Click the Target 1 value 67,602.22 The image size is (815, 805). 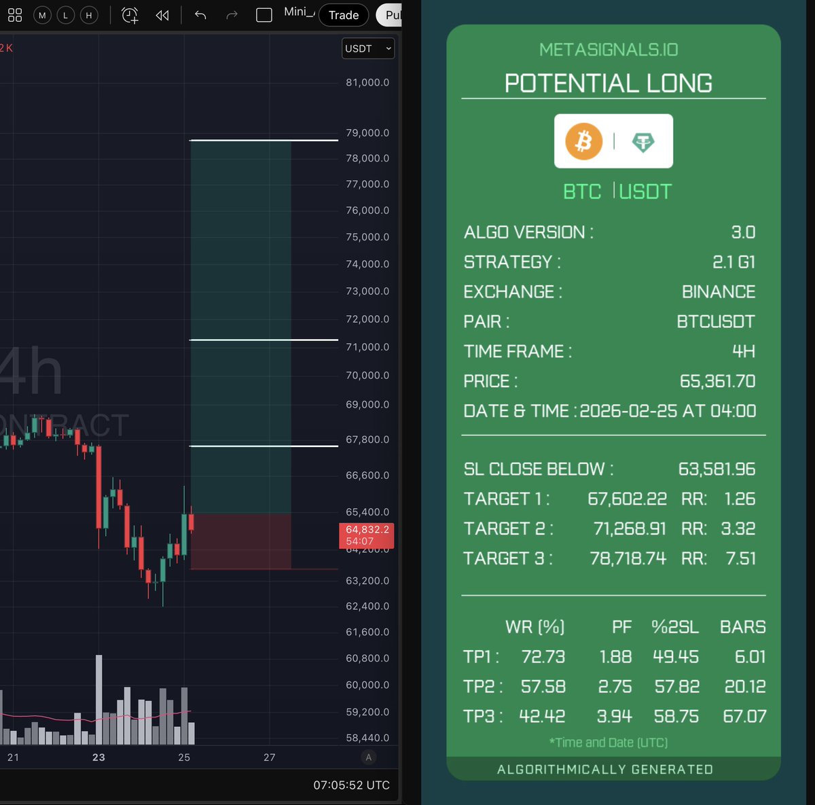tap(627, 499)
